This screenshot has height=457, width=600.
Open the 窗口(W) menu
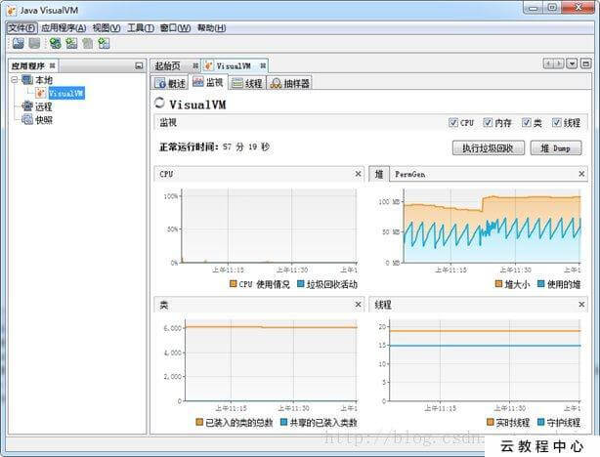(x=175, y=28)
